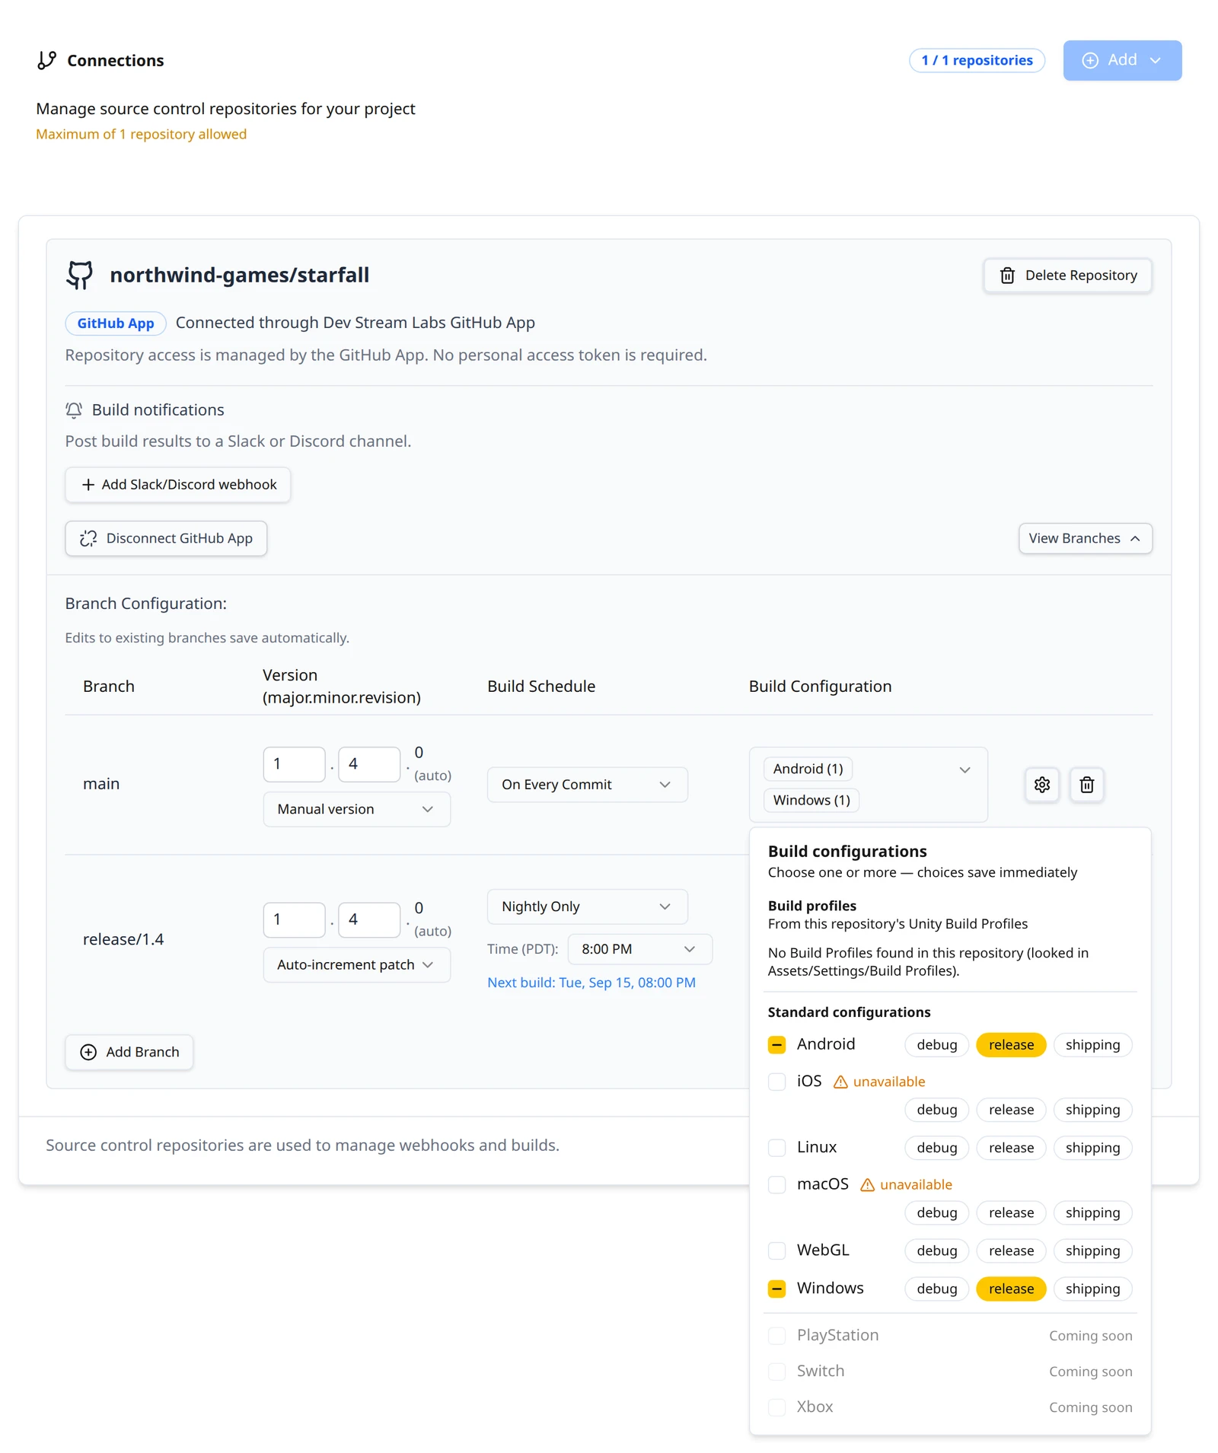Screen dimensions: 1218x1453
Task: Enable the macOS platform checkbox
Action: pos(776,1184)
